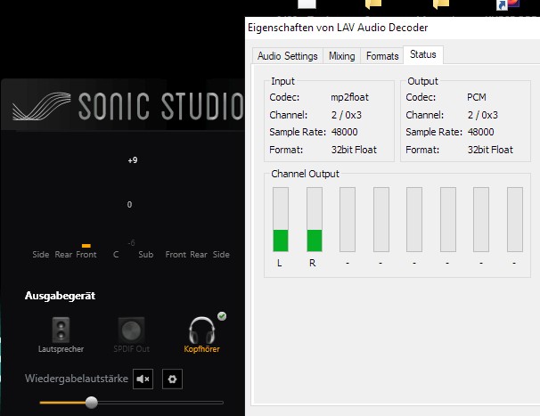Click the C center channel label
The image size is (540, 416).
116,255
